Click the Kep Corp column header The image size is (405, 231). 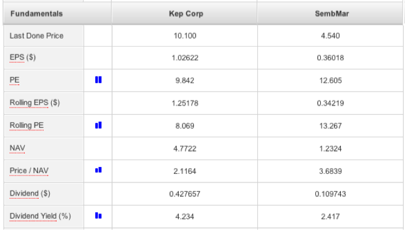click(186, 14)
